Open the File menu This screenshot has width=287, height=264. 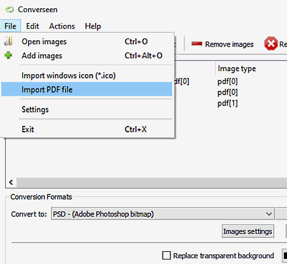point(10,26)
